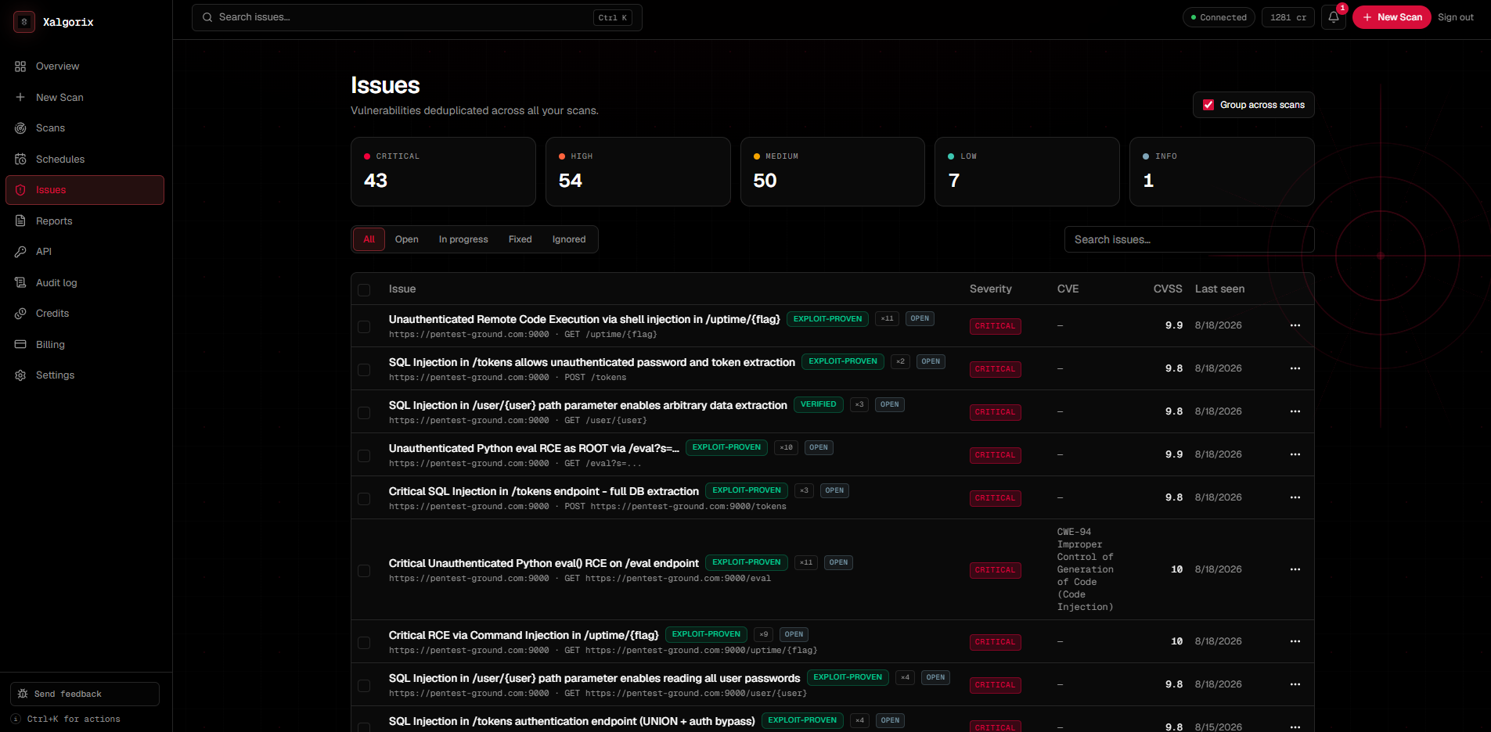Image resolution: width=1491 pixels, height=732 pixels.
Task: Sort by Last seen column header
Action: tap(1219, 289)
